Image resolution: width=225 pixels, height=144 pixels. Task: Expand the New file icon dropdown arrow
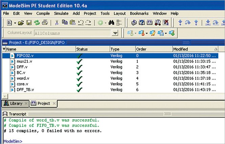(x=15, y=23)
